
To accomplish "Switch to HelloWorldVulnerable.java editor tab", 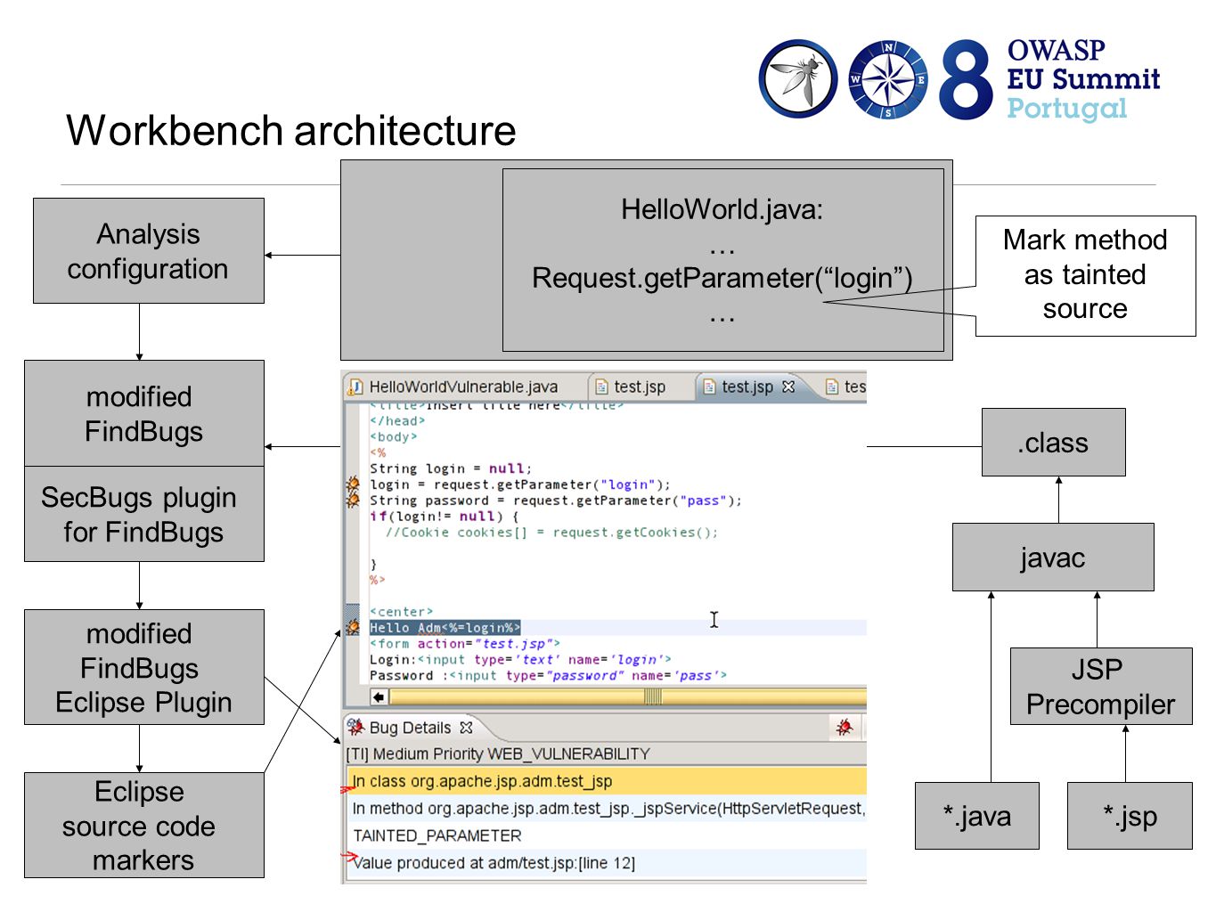I will pyautogui.click(x=454, y=387).
